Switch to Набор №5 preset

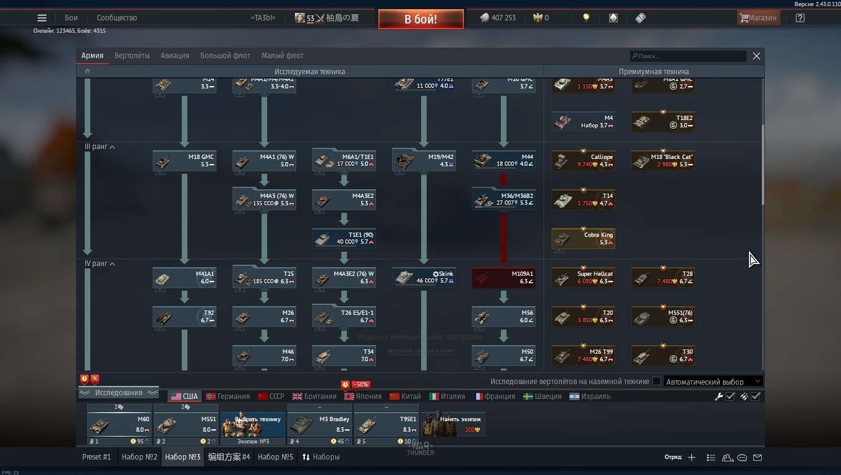point(275,457)
